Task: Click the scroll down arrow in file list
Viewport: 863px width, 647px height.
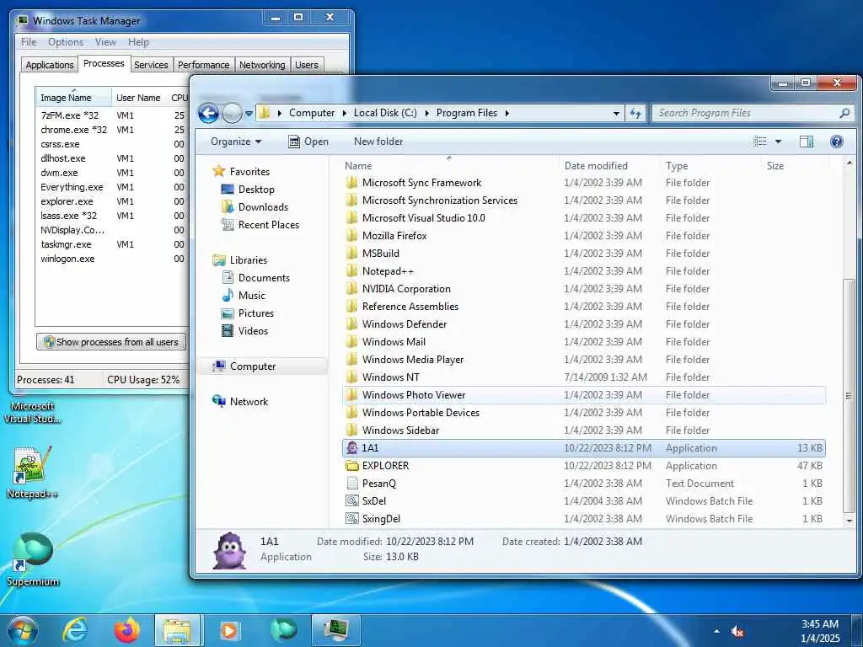Action: tap(849, 520)
